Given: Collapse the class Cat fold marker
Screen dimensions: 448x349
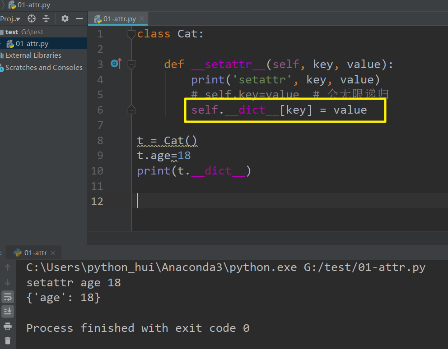Looking at the screenshot, I should (131, 34).
